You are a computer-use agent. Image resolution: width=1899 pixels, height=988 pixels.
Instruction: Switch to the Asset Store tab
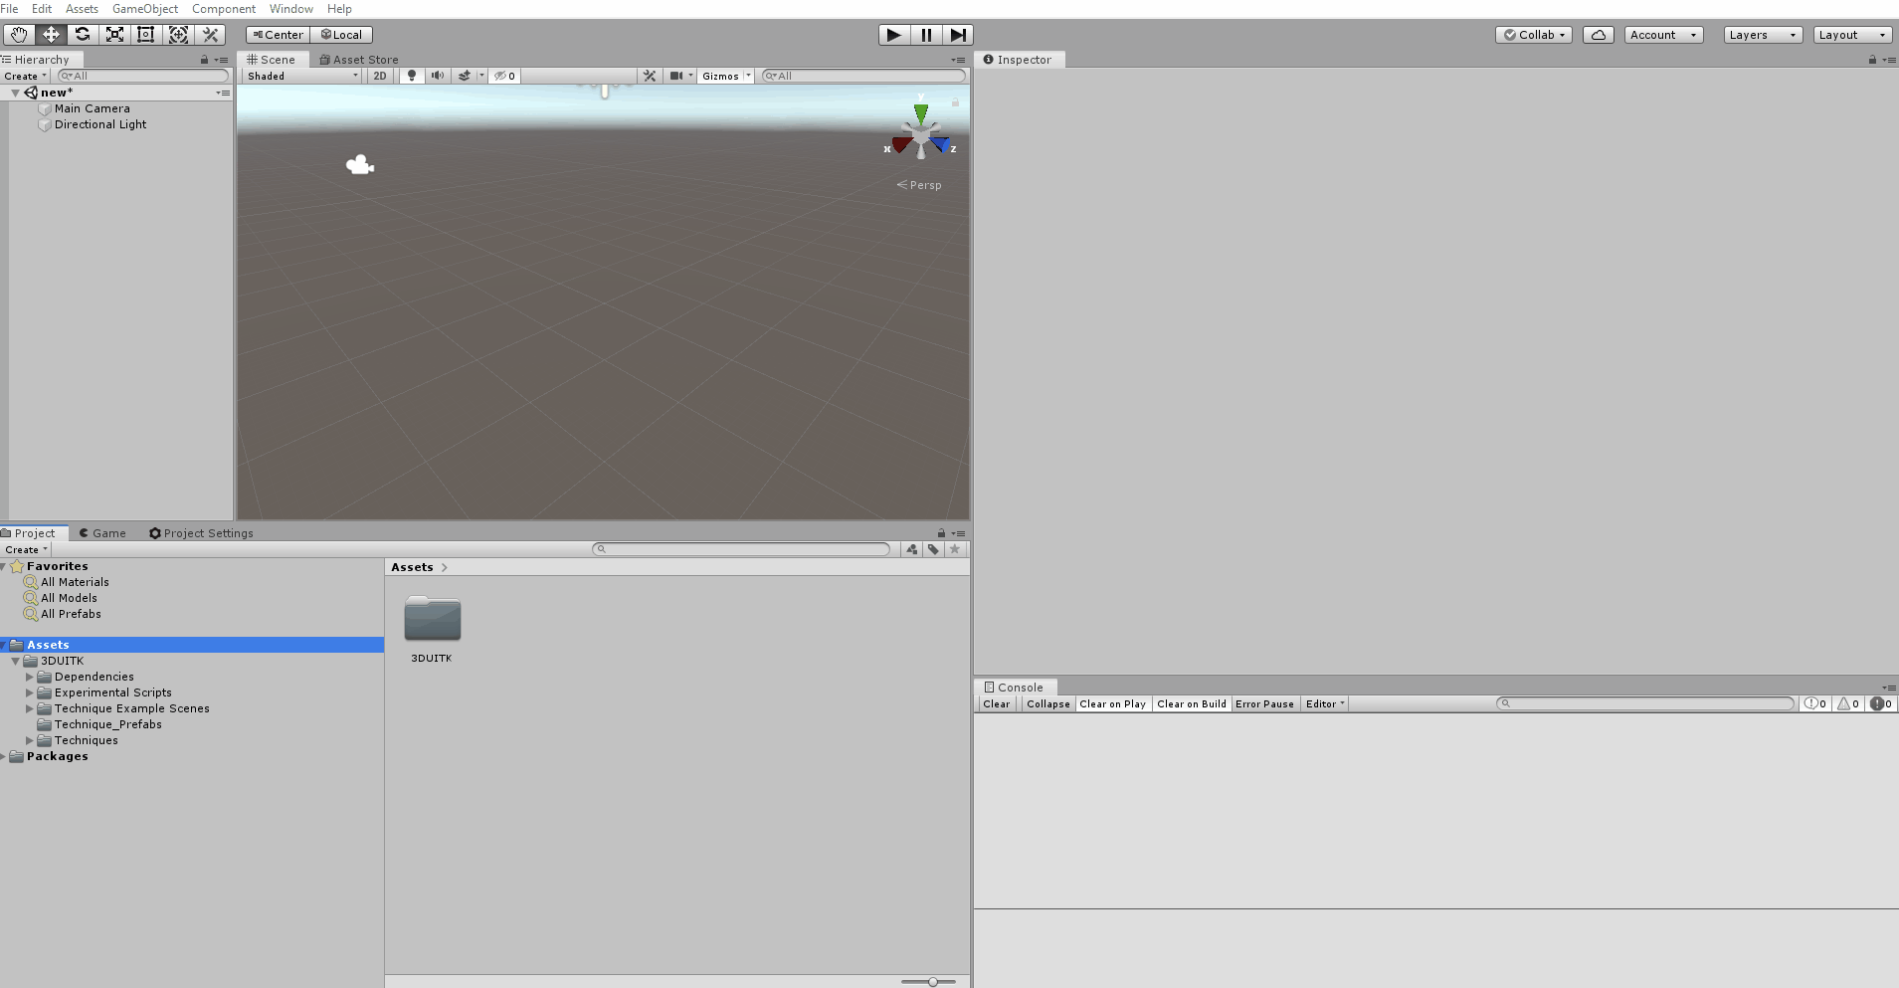(x=359, y=60)
